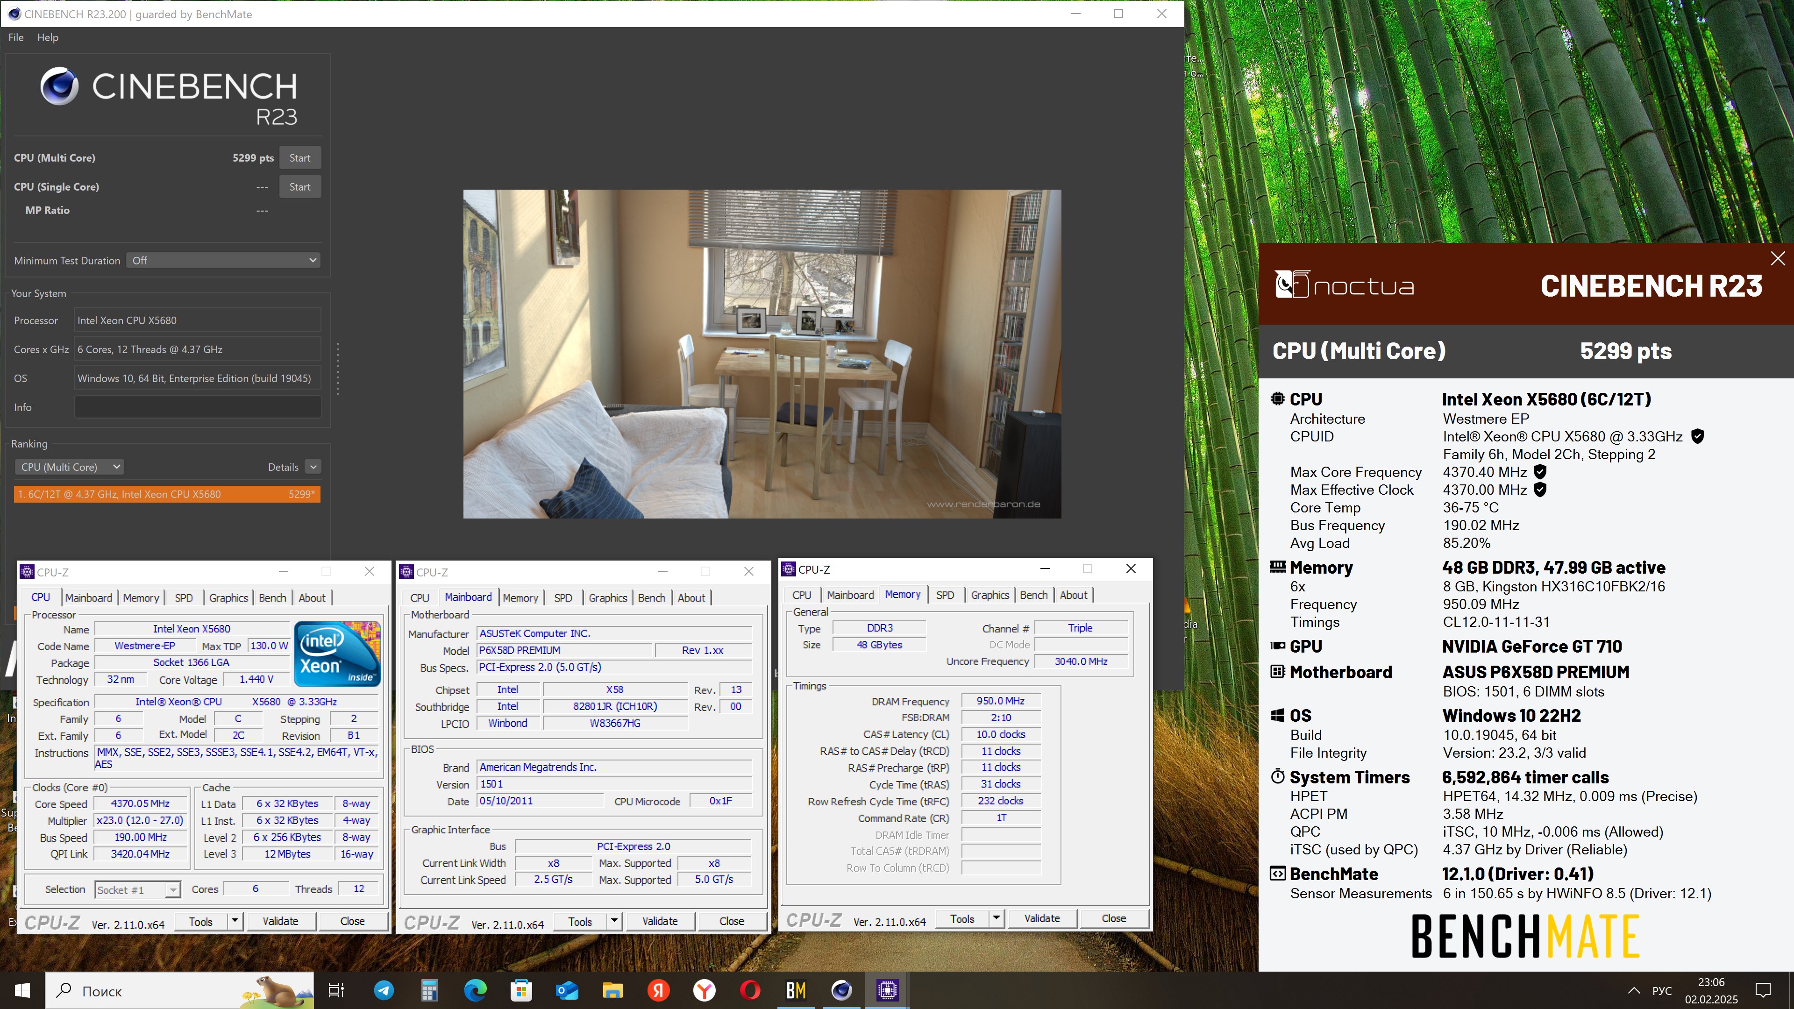This screenshot has width=1794, height=1009.
Task: Open Microsoft Store taskbar icon
Action: point(521,990)
